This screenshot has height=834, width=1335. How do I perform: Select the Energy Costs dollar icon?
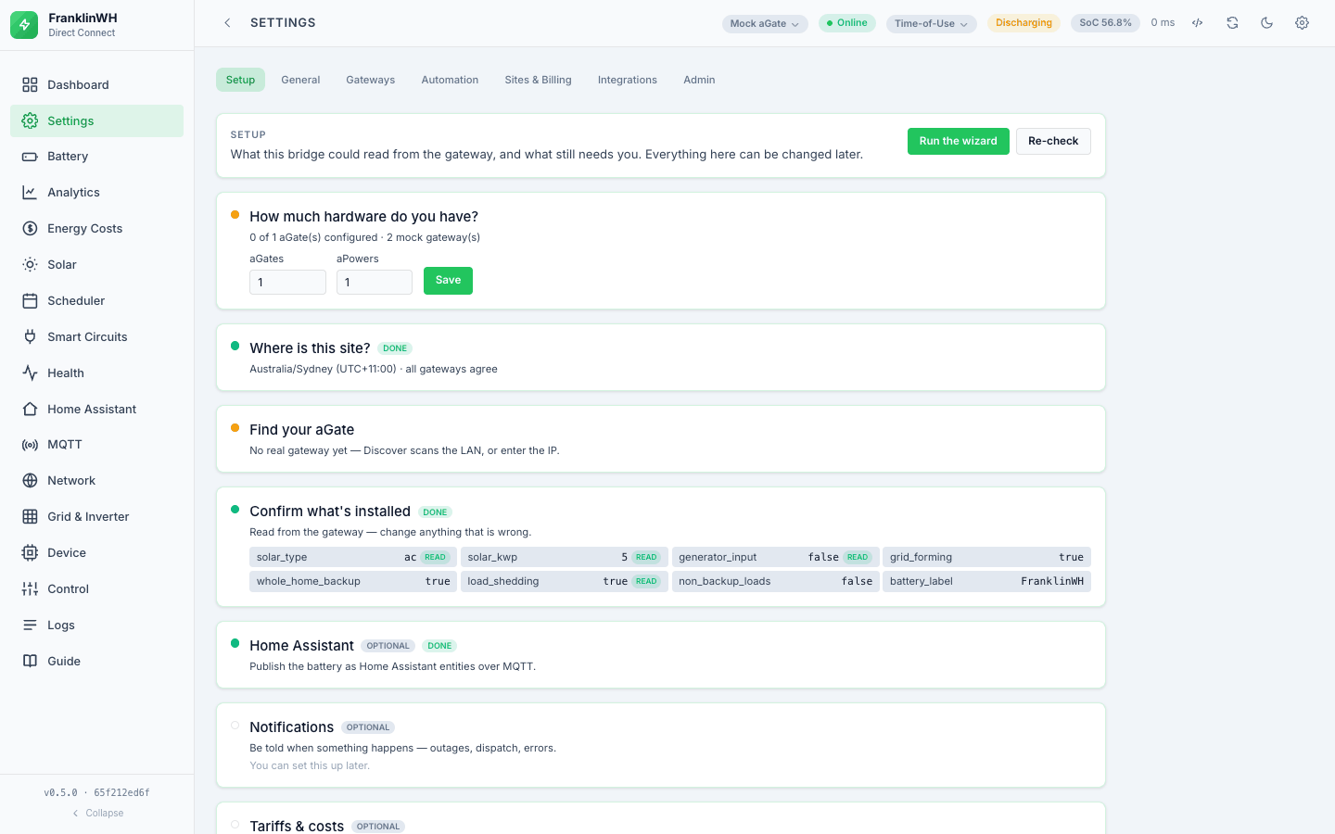pyautogui.click(x=30, y=229)
